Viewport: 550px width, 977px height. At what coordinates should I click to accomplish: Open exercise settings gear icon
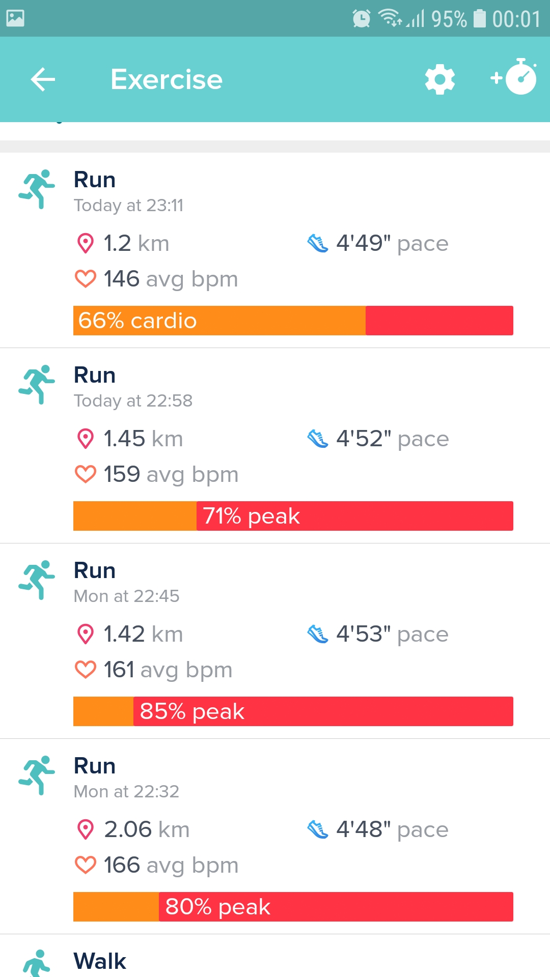pos(439,79)
